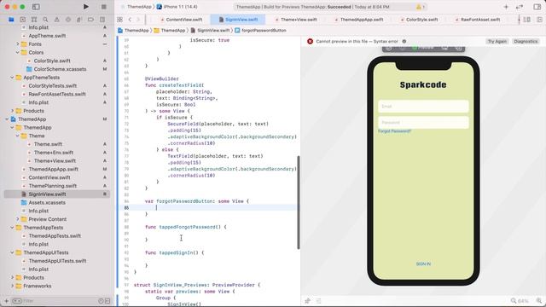Image resolution: width=546 pixels, height=307 pixels.
Task: Select Assets.xcassets in the navigator
Action: [x=47, y=202]
